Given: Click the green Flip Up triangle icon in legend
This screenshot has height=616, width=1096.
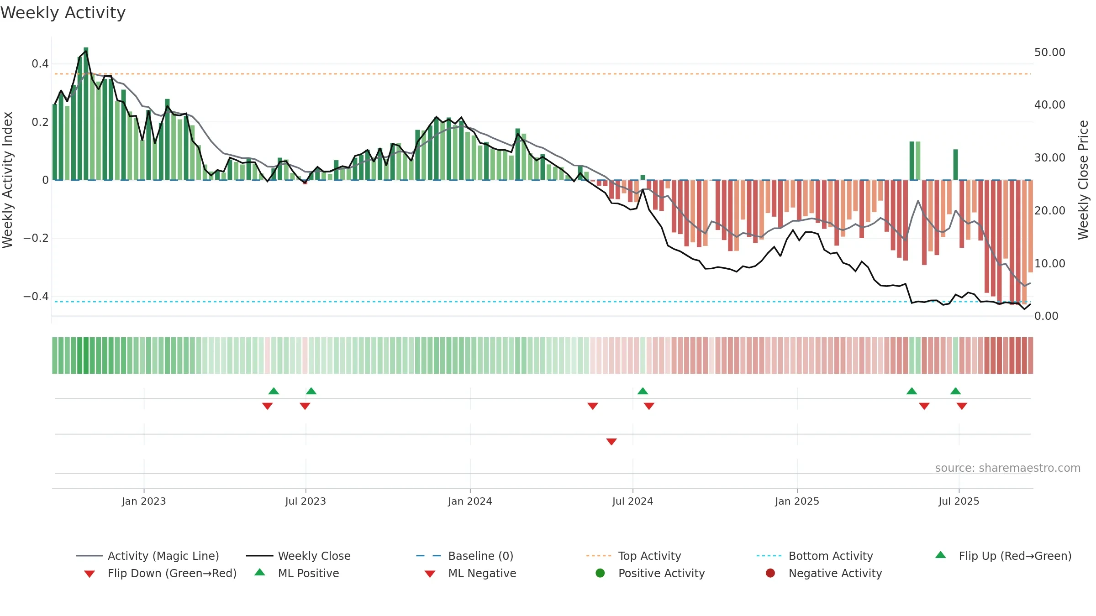Looking at the screenshot, I should (x=940, y=555).
